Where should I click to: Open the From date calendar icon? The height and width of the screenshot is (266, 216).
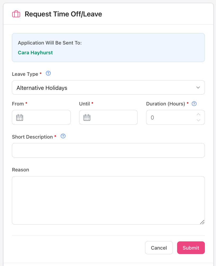[x=20, y=118]
